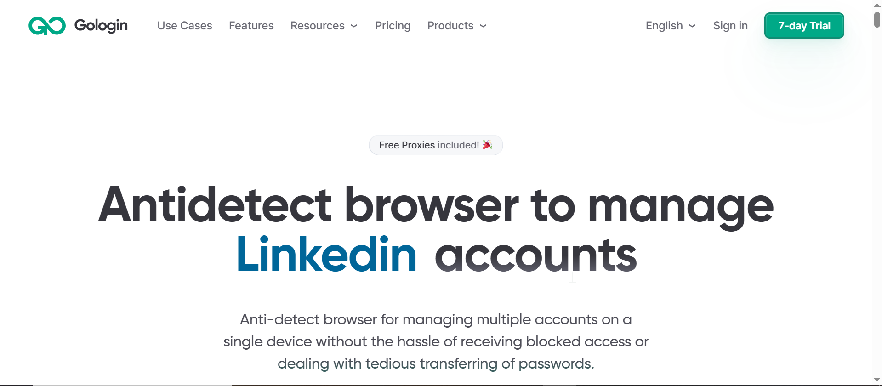The width and height of the screenshot is (882, 386).
Task: Click the blue Linkedin word in headline
Action: point(327,255)
